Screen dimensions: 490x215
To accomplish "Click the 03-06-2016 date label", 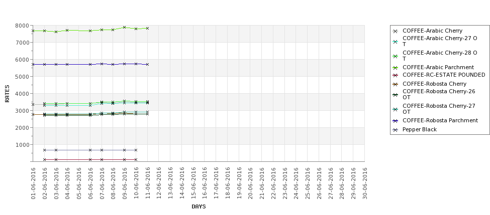I will tap(56, 183).
